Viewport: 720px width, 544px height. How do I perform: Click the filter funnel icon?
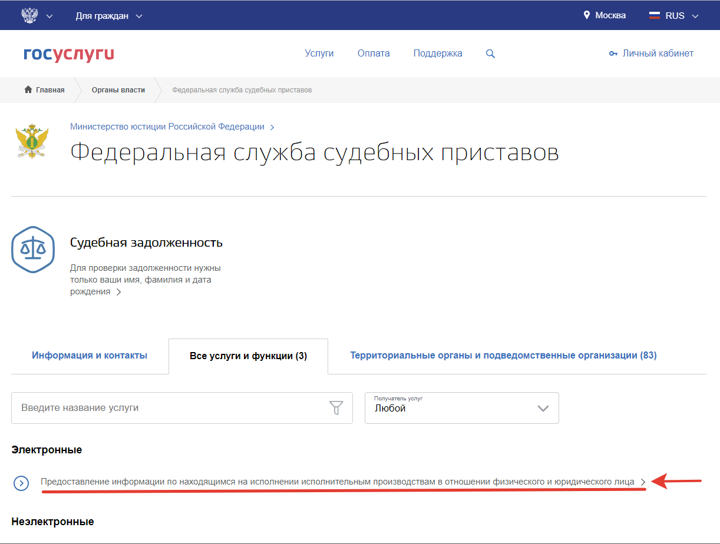pos(336,407)
